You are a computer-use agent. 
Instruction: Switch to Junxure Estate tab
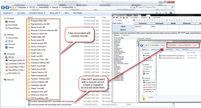coord(187,33)
